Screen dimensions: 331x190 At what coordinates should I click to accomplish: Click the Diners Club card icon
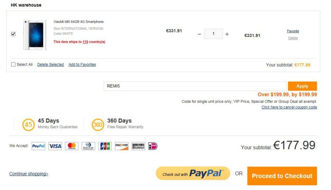coord(88,146)
